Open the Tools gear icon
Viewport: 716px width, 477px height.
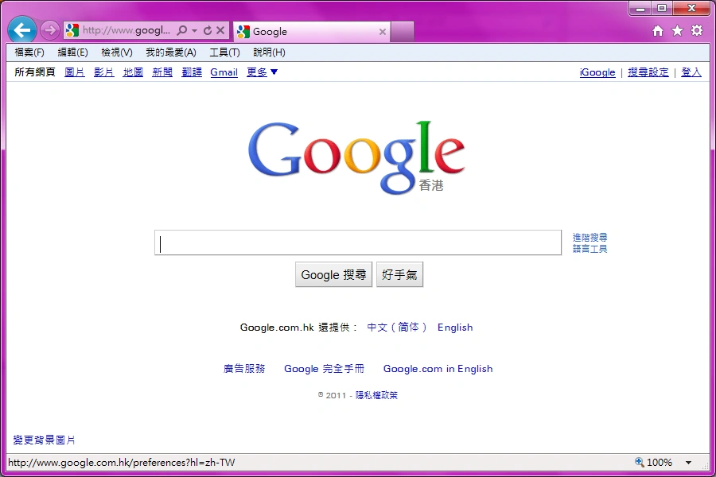point(697,30)
